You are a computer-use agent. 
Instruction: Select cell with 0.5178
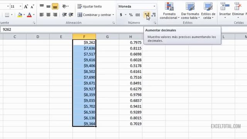click(x=130, y=66)
